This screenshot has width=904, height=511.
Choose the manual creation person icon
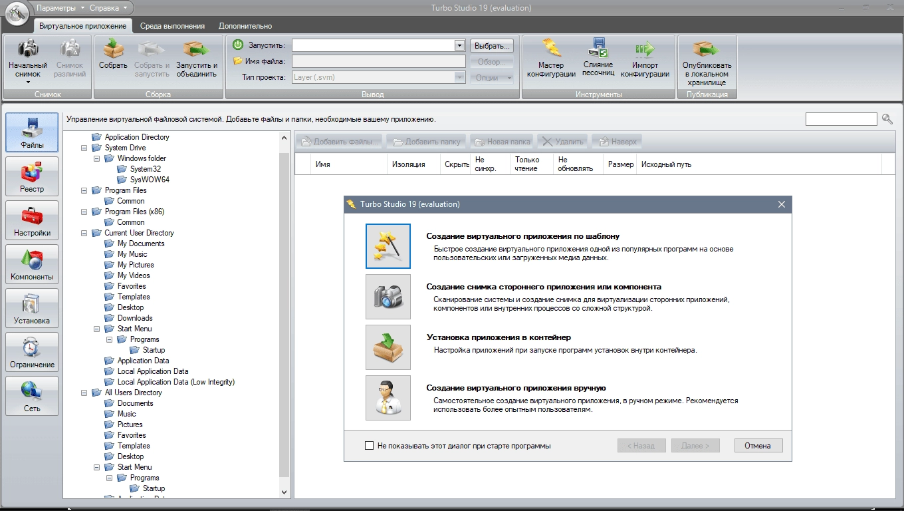pos(388,398)
